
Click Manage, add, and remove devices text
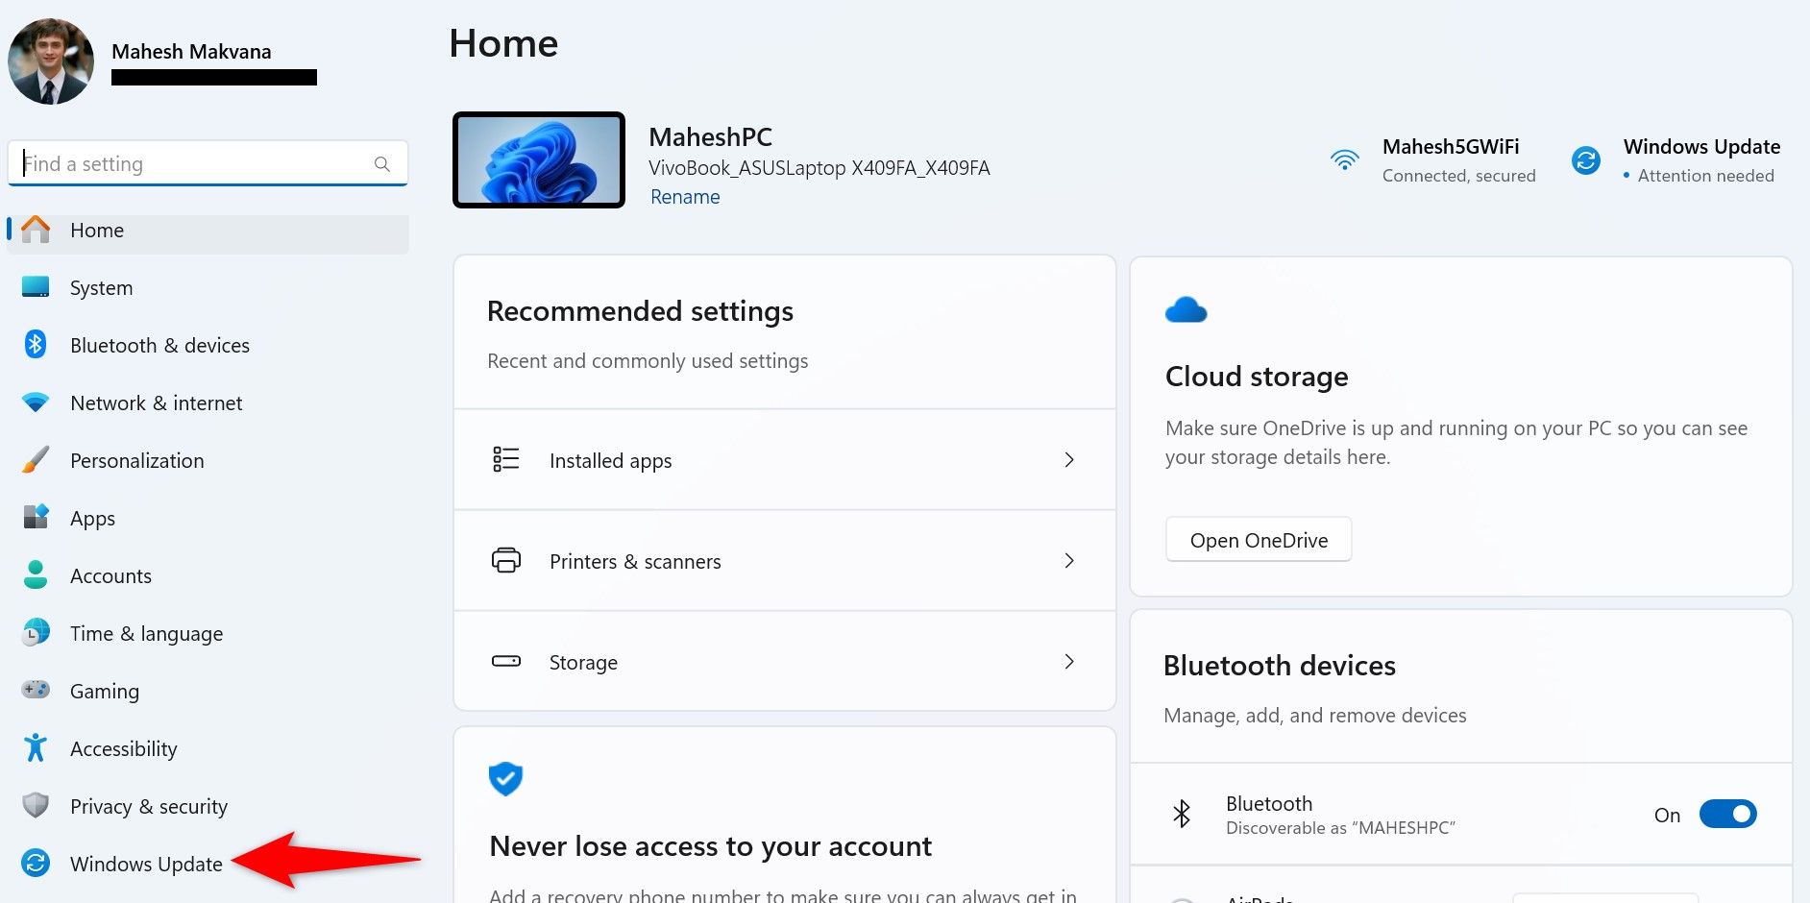(1315, 716)
